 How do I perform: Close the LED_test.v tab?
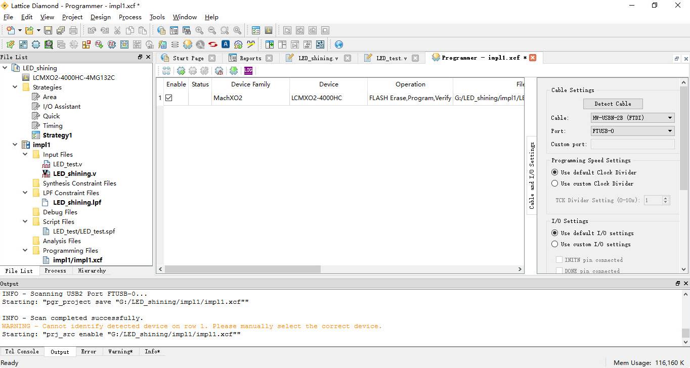(x=415, y=58)
